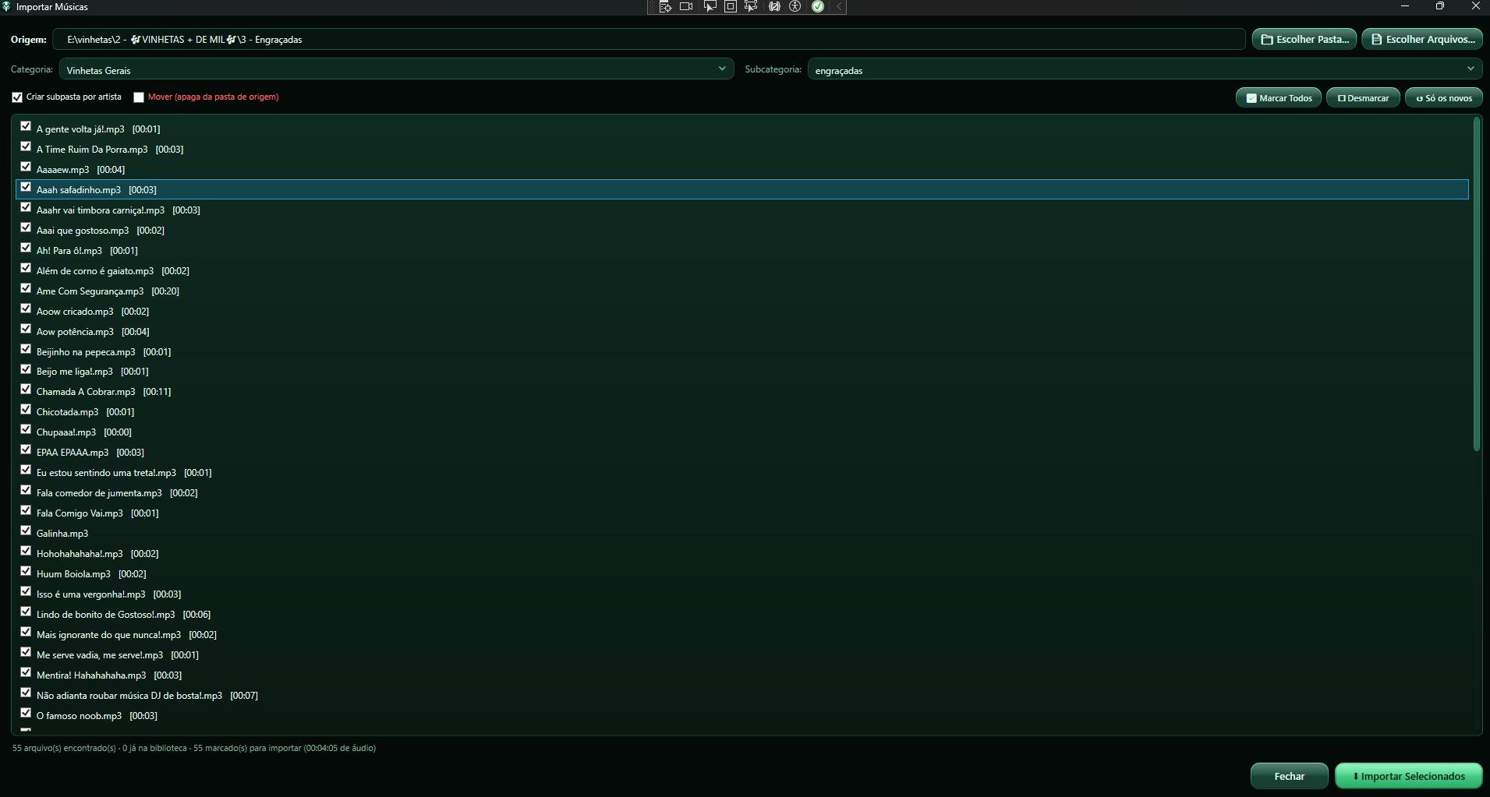This screenshot has height=797, width=1490.
Task: Collapse the debug toolbar with chevron
Action: tap(839, 6)
